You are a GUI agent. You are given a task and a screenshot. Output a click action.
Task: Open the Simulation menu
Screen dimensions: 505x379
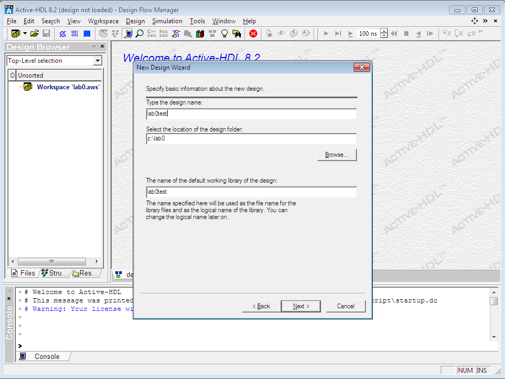pyautogui.click(x=167, y=21)
